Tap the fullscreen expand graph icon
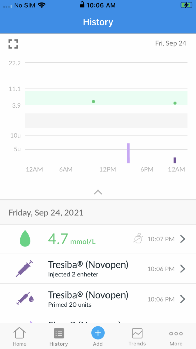This screenshot has width=196, height=349. 13,44
